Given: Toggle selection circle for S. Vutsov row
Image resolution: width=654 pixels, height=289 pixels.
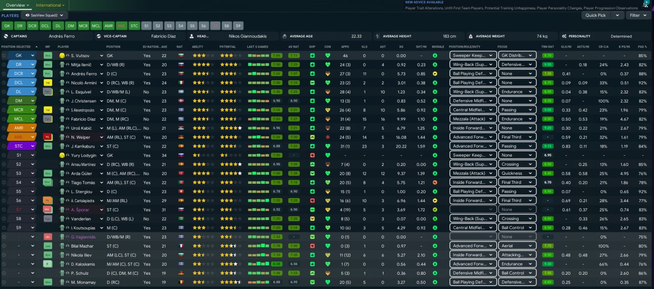Looking at the screenshot, I should pyautogui.click(x=4, y=55).
